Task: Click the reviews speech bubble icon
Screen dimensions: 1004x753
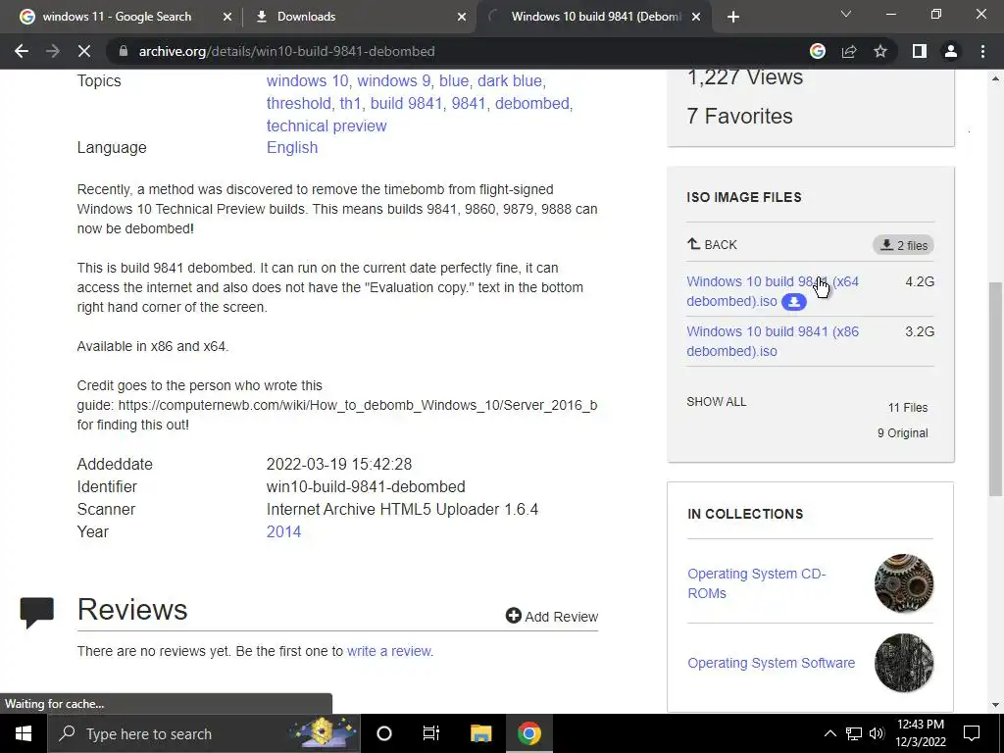Action: click(x=37, y=612)
